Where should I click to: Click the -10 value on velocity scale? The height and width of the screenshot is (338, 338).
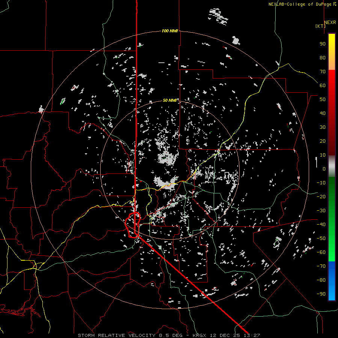[x=321, y=183]
